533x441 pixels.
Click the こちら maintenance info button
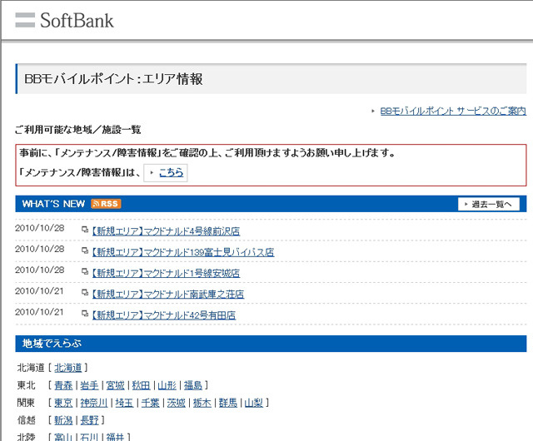(x=166, y=173)
